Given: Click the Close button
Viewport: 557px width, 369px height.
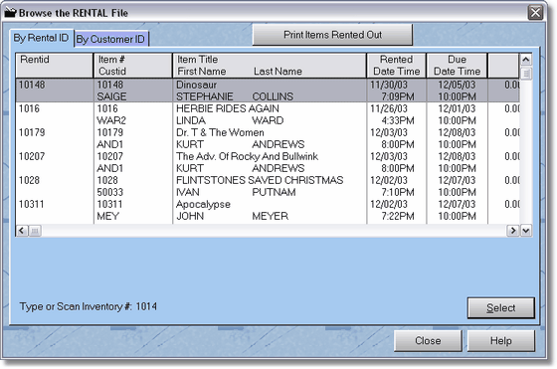Looking at the screenshot, I should point(428,341).
